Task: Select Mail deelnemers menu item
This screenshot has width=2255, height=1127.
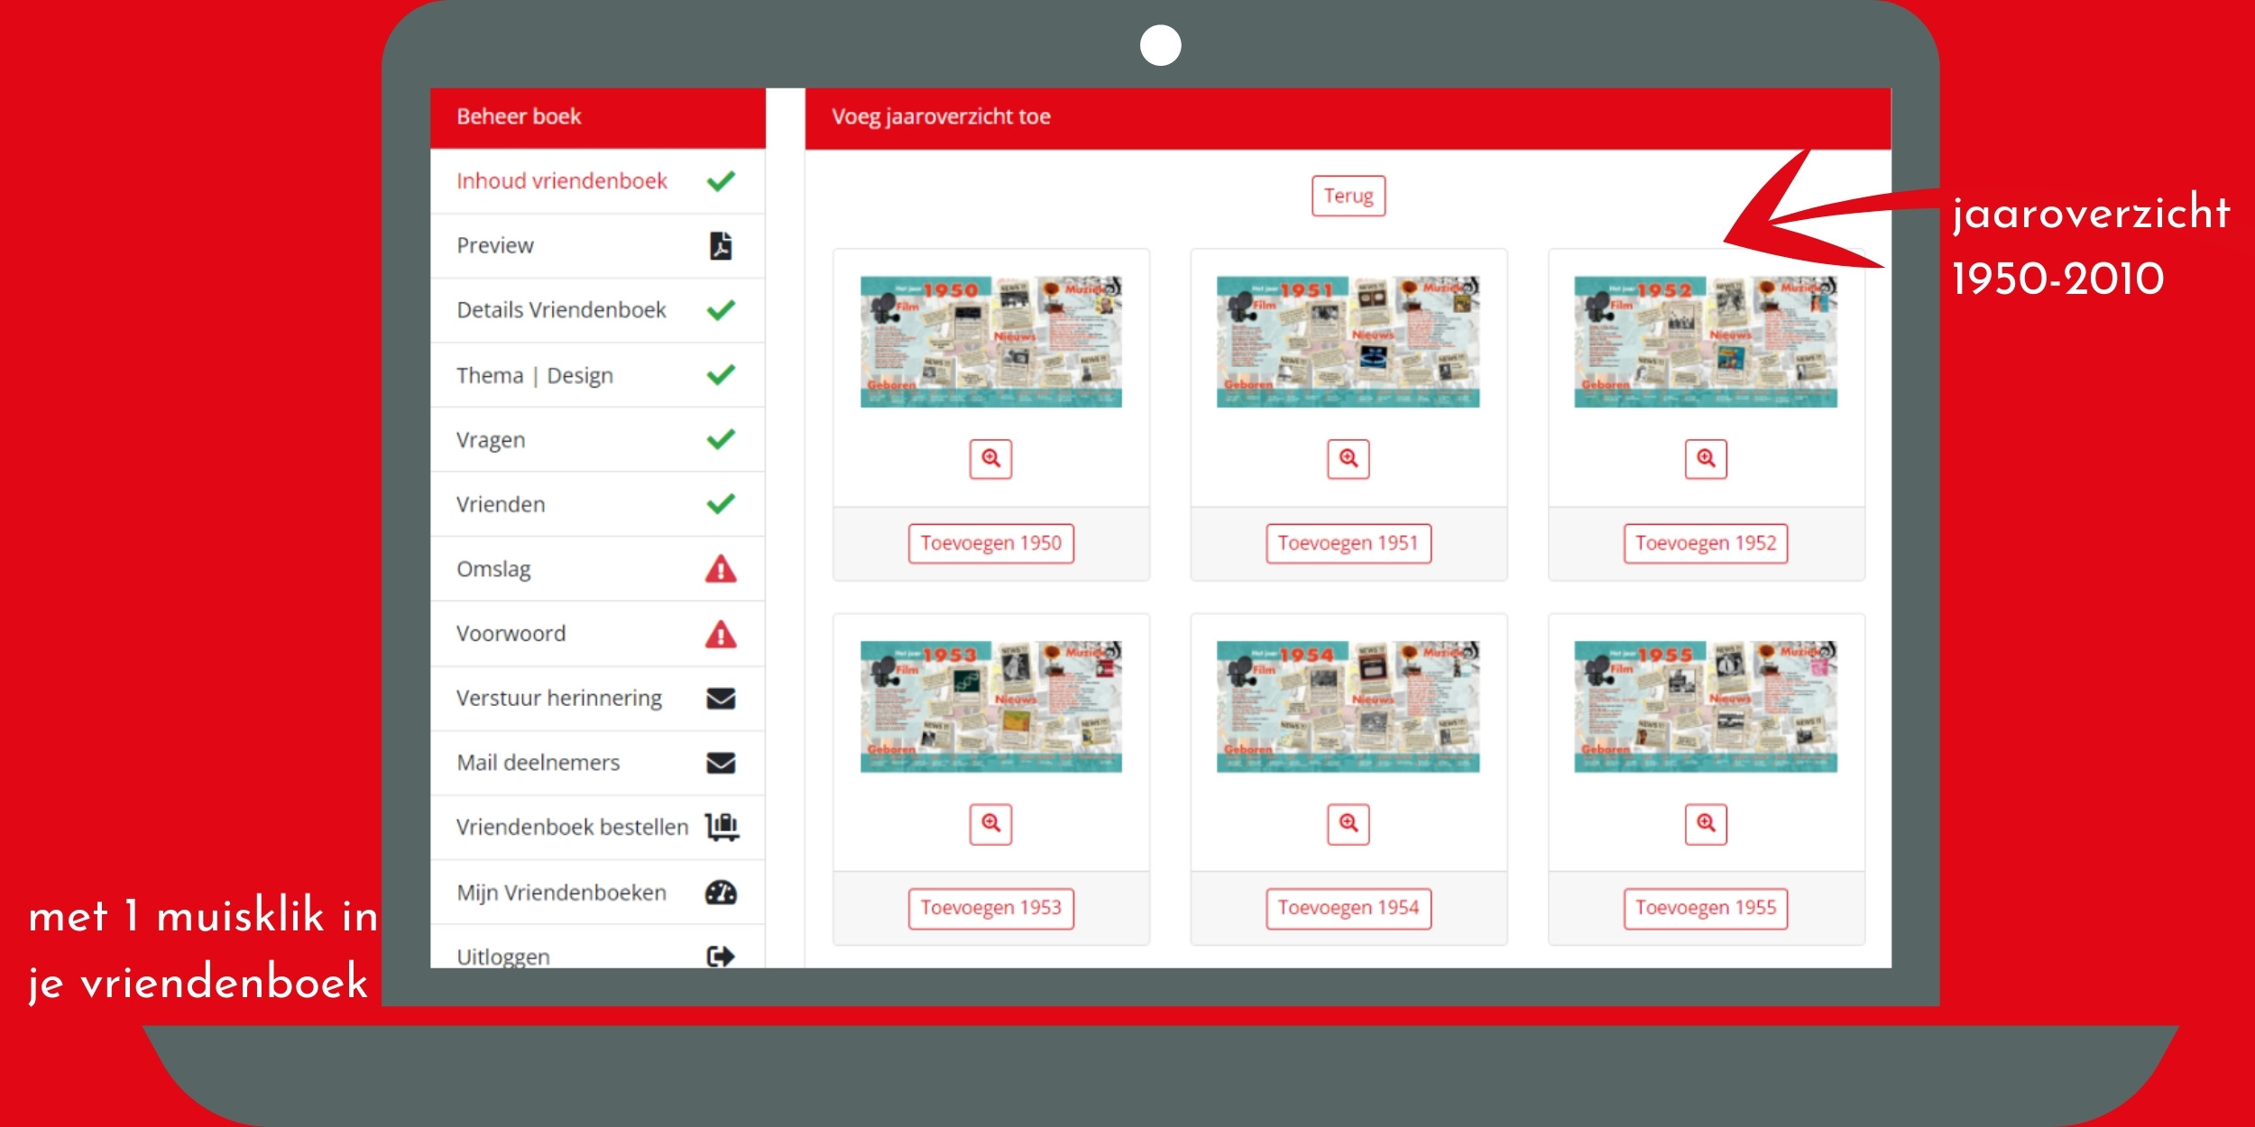Action: [x=597, y=763]
